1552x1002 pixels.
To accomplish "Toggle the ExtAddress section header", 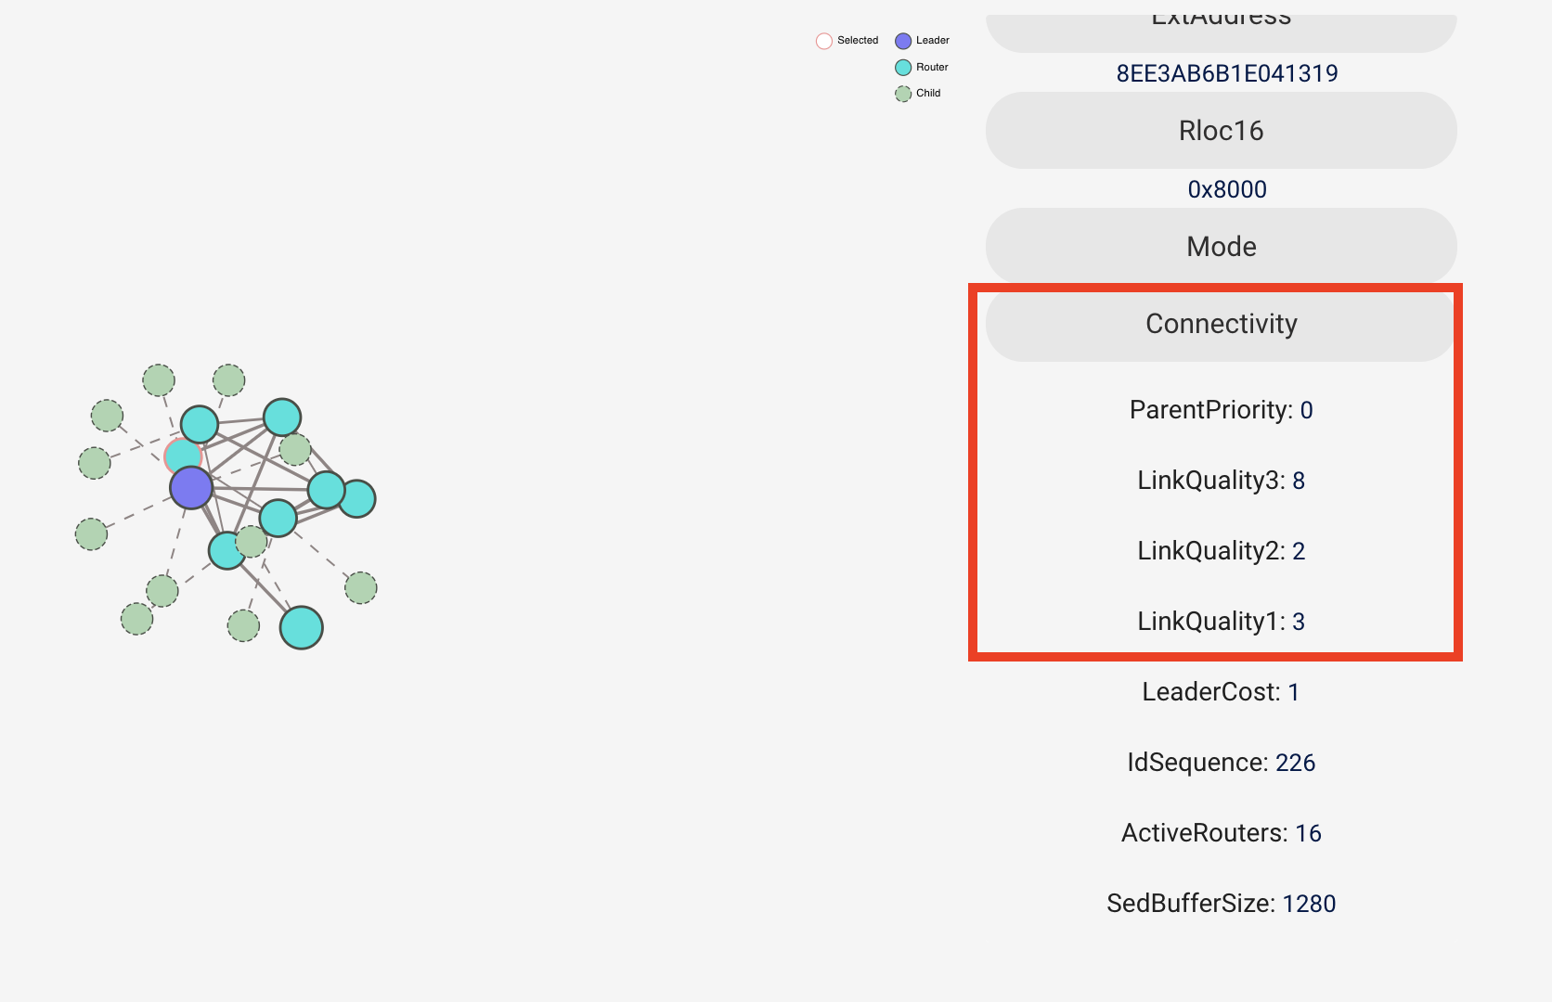I will (1221, 28).
